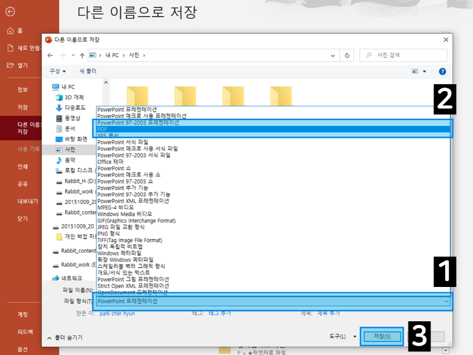473x355 pixels.
Task: Select 바탕 화면 in the navigation tree
Action: click(72, 139)
